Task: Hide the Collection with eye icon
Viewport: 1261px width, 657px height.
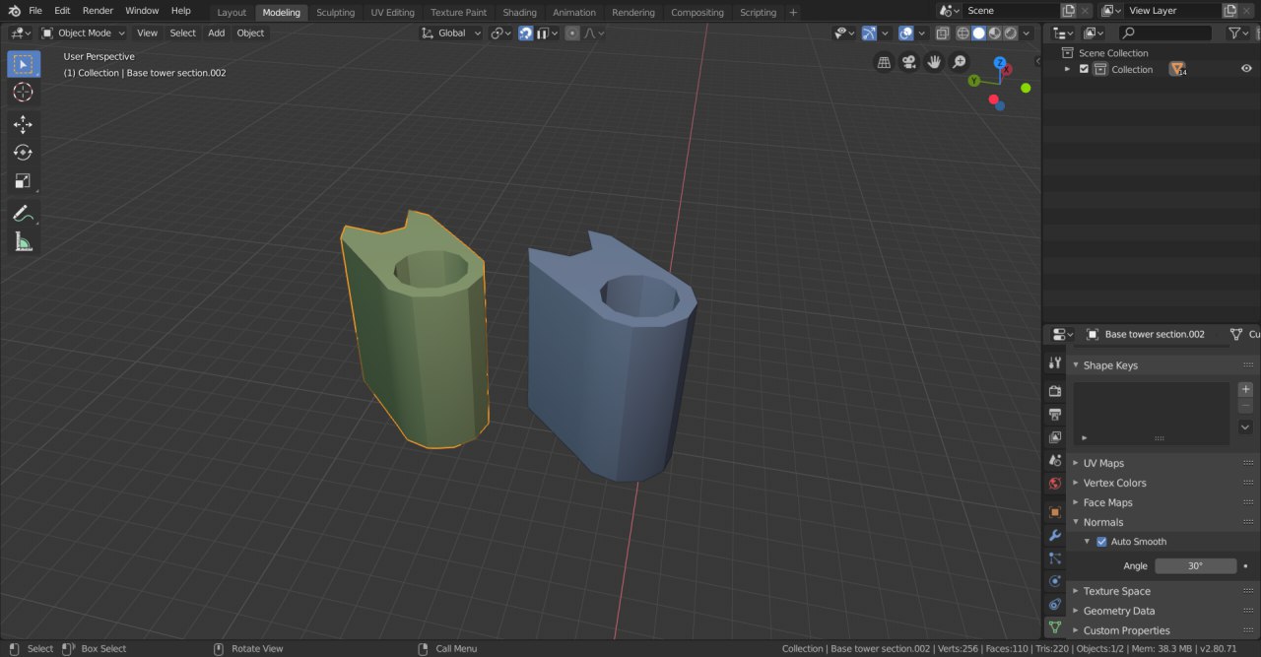Action: (1246, 69)
